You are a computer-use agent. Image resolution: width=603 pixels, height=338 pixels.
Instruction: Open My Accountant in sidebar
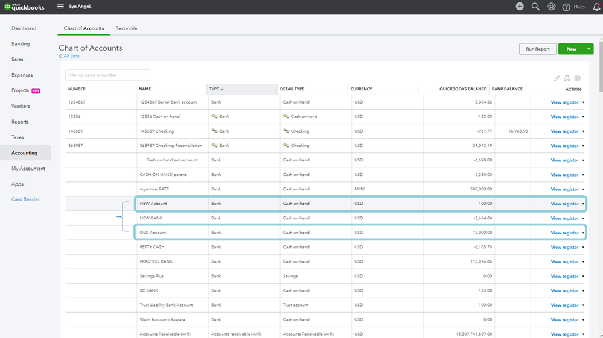28,169
